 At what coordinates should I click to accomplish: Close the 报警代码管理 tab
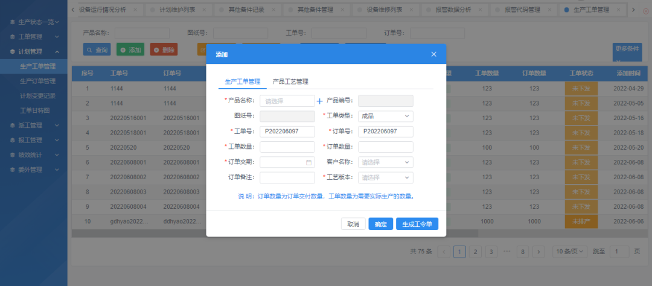coord(550,10)
